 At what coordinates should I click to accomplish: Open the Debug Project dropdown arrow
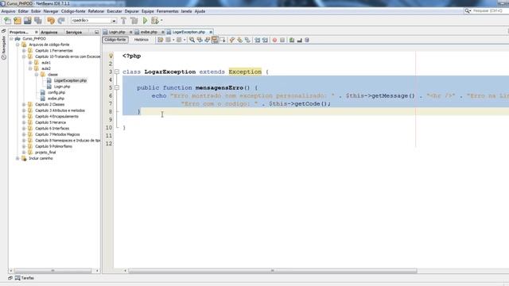161,21
